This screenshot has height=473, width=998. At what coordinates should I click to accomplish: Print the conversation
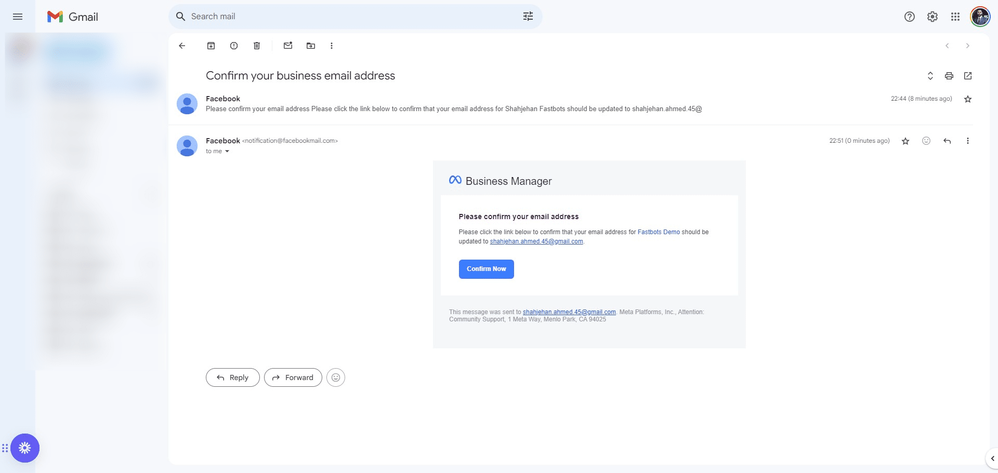pos(949,76)
